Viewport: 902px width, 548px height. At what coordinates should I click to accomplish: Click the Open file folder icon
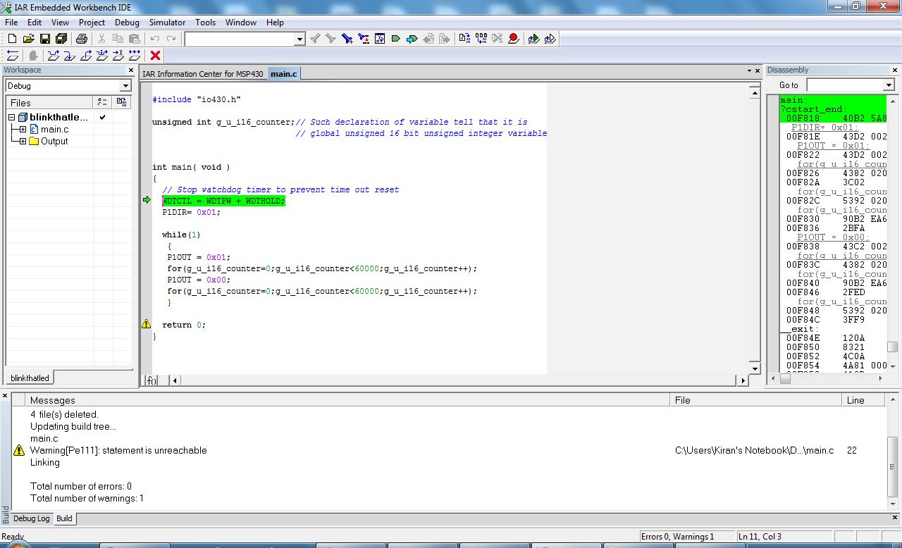click(28, 39)
